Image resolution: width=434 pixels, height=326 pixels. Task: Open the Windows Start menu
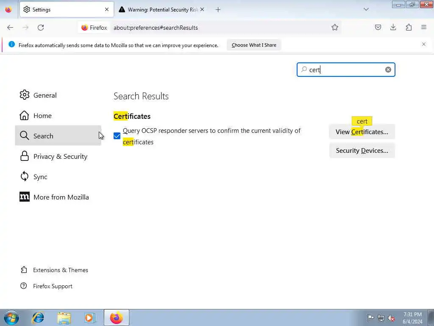[x=11, y=318]
